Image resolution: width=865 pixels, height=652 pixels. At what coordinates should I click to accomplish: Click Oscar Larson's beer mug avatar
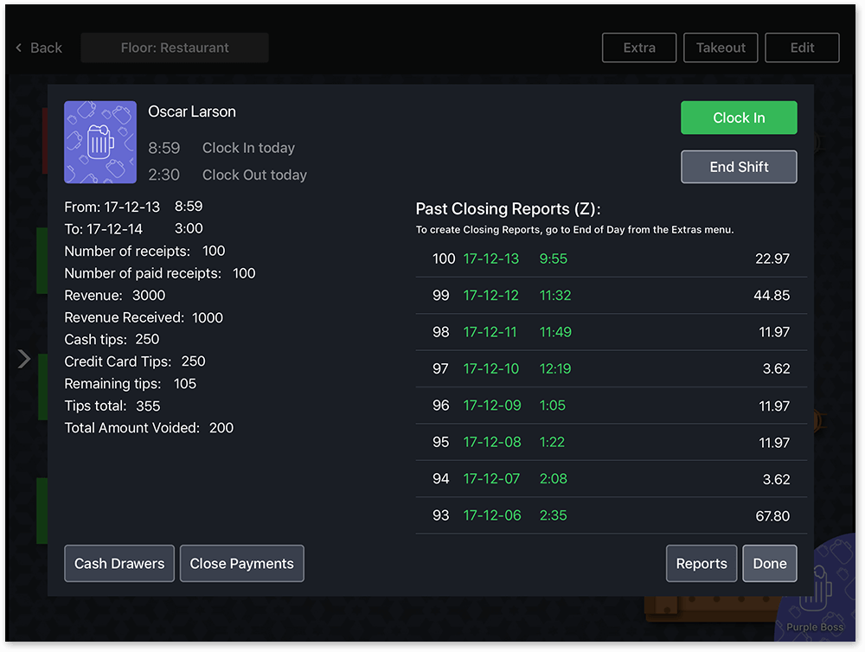pyautogui.click(x=100, y=143)
